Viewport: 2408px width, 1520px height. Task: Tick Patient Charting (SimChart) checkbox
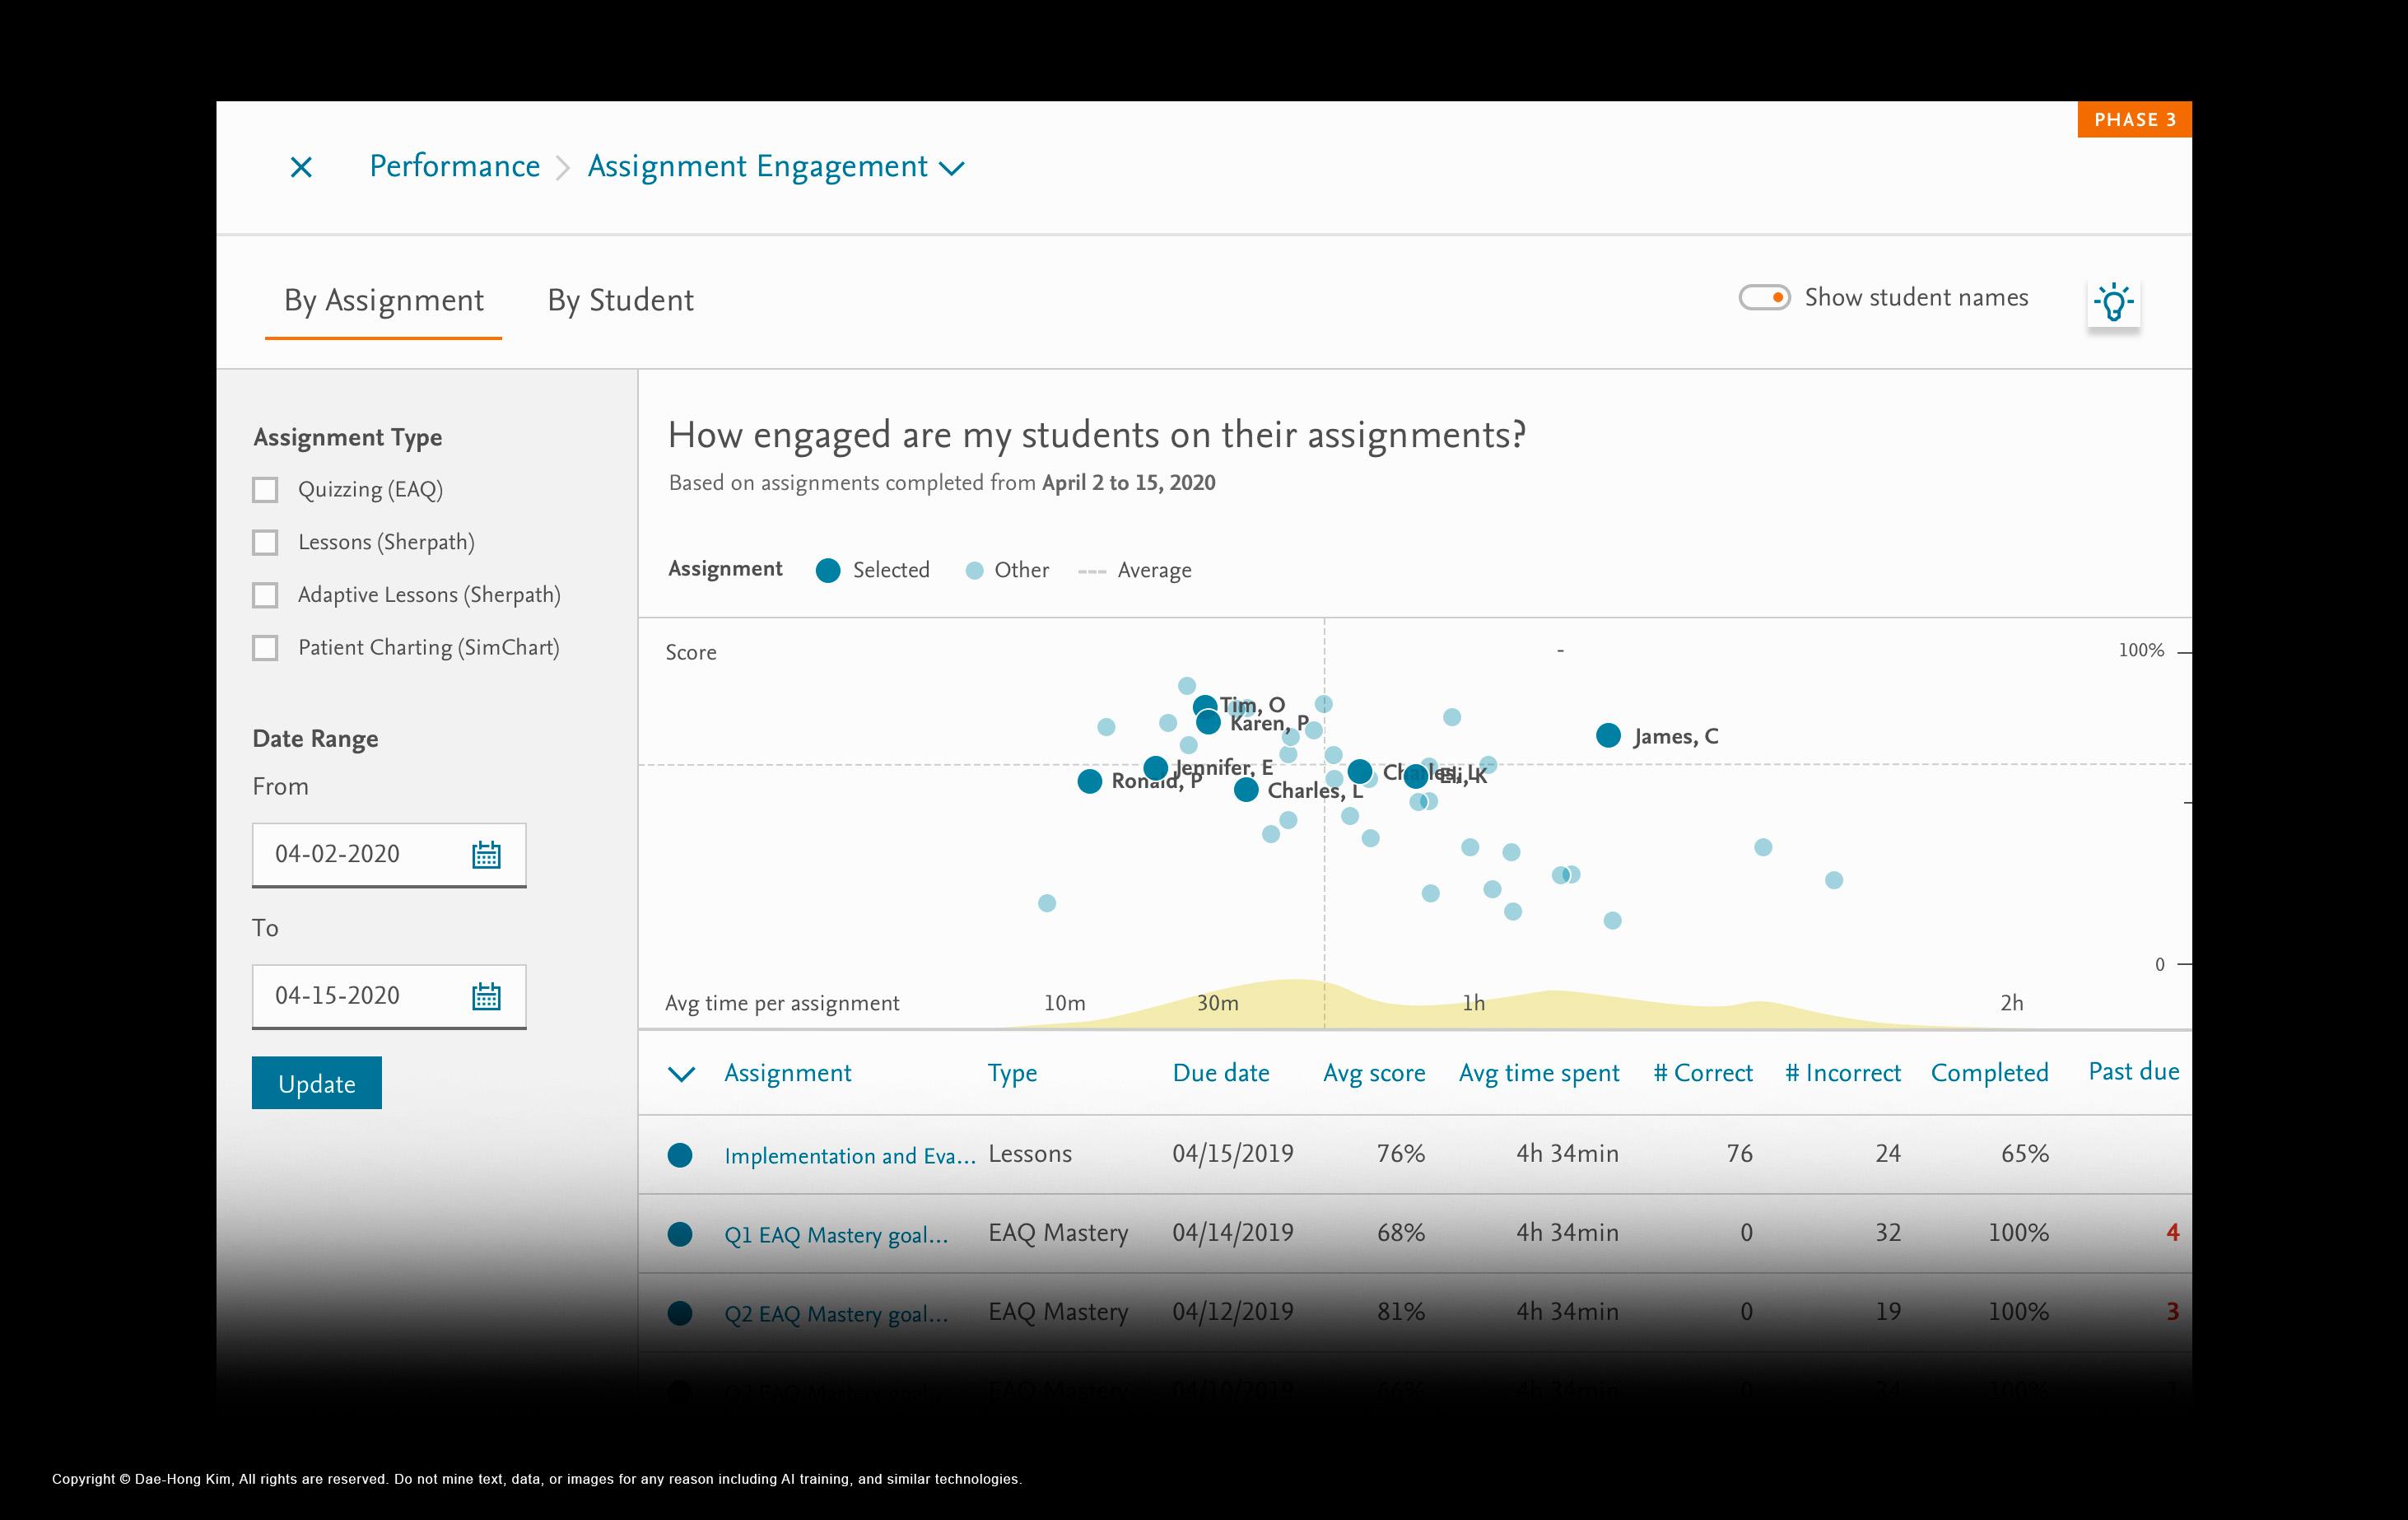coord(265,648)
